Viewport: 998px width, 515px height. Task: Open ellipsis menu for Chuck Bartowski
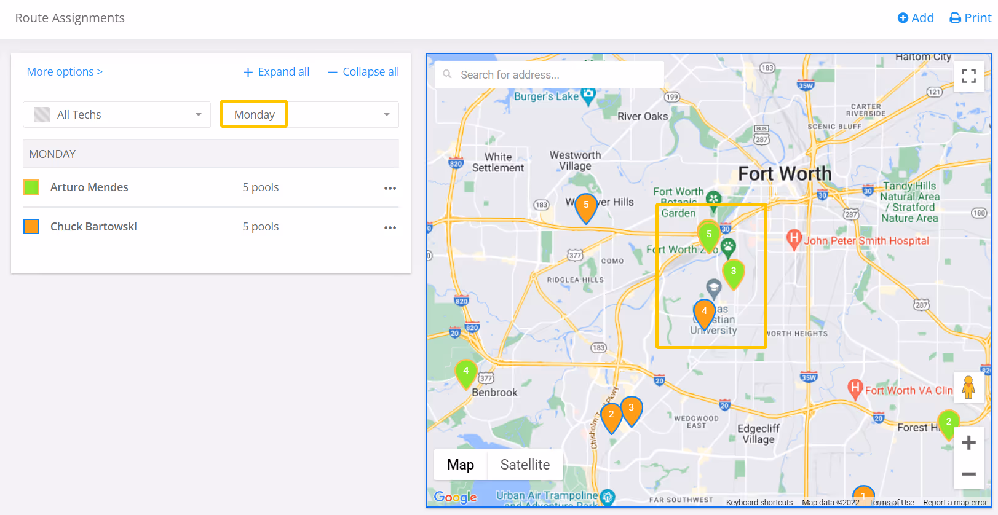[x=390, y=227]
